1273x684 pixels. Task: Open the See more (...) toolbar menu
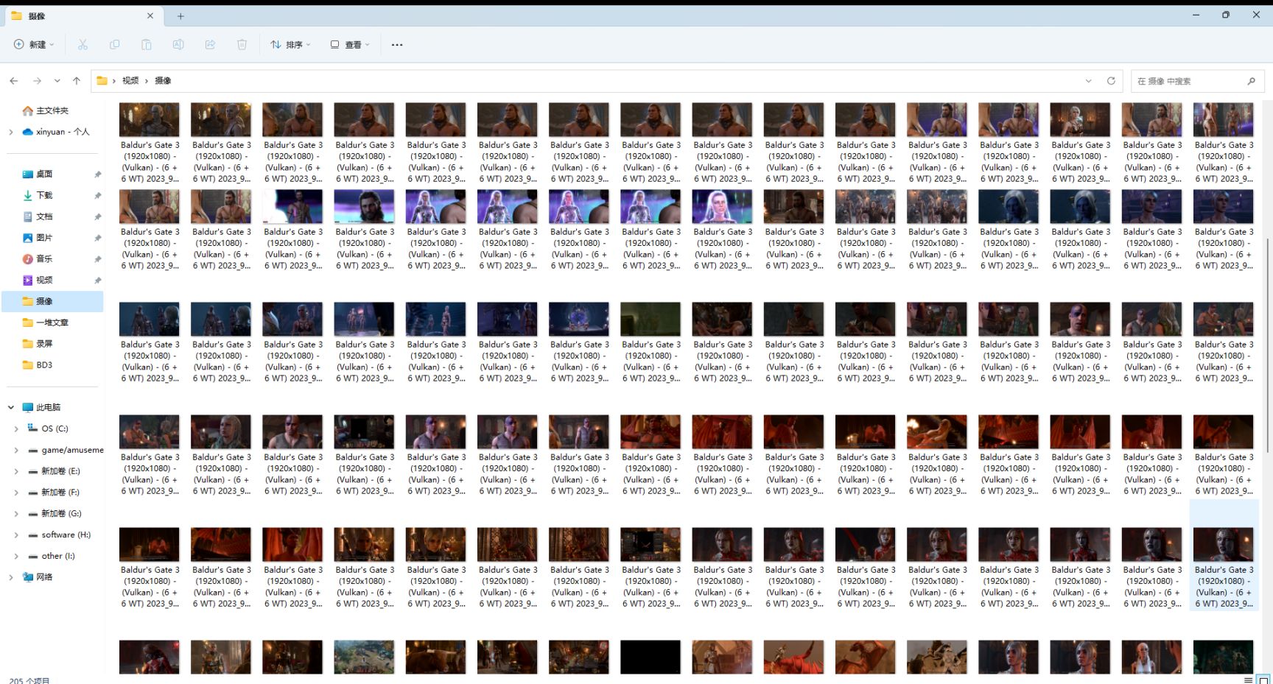click(397, 45)
